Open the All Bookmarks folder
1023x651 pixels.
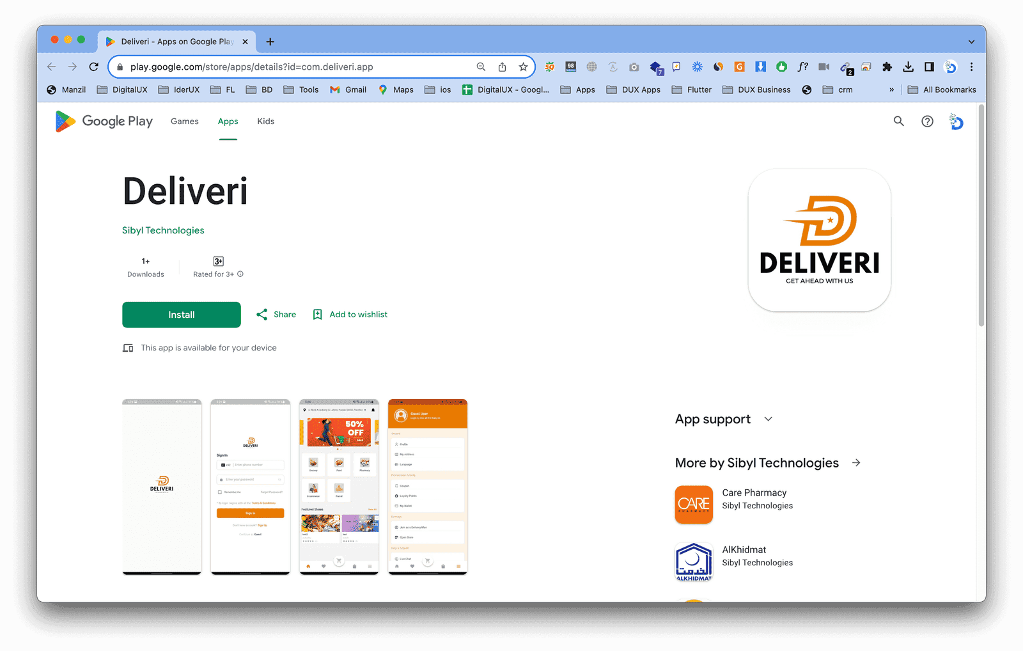[x=942, y=90]
